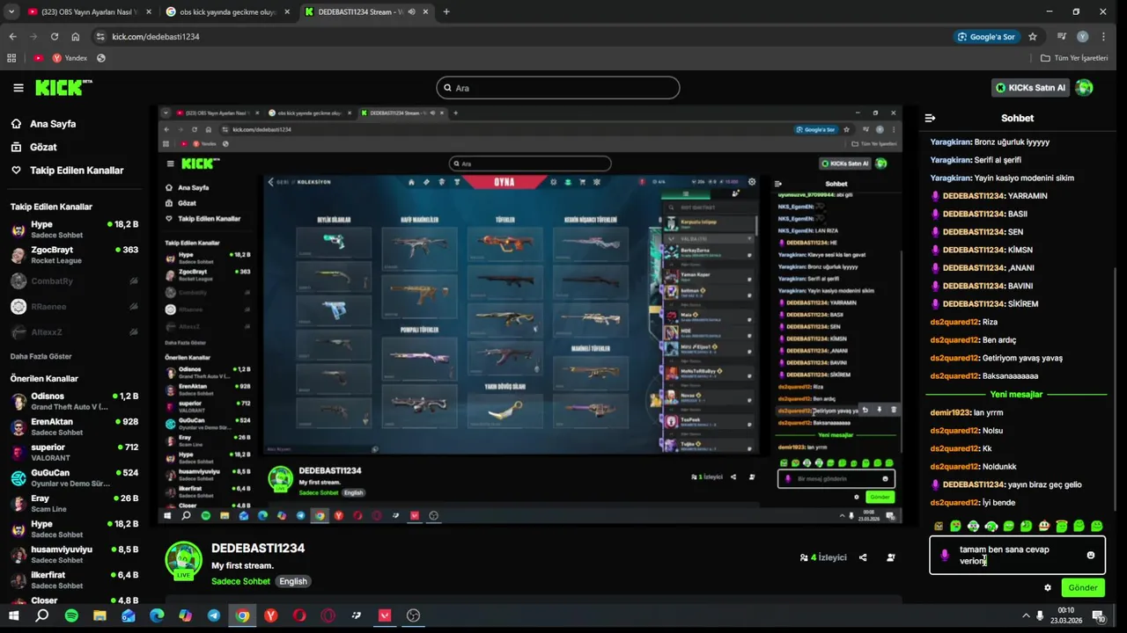Open OBS Studio from the taskbar

pyautogui.click(x=413, y=615)
